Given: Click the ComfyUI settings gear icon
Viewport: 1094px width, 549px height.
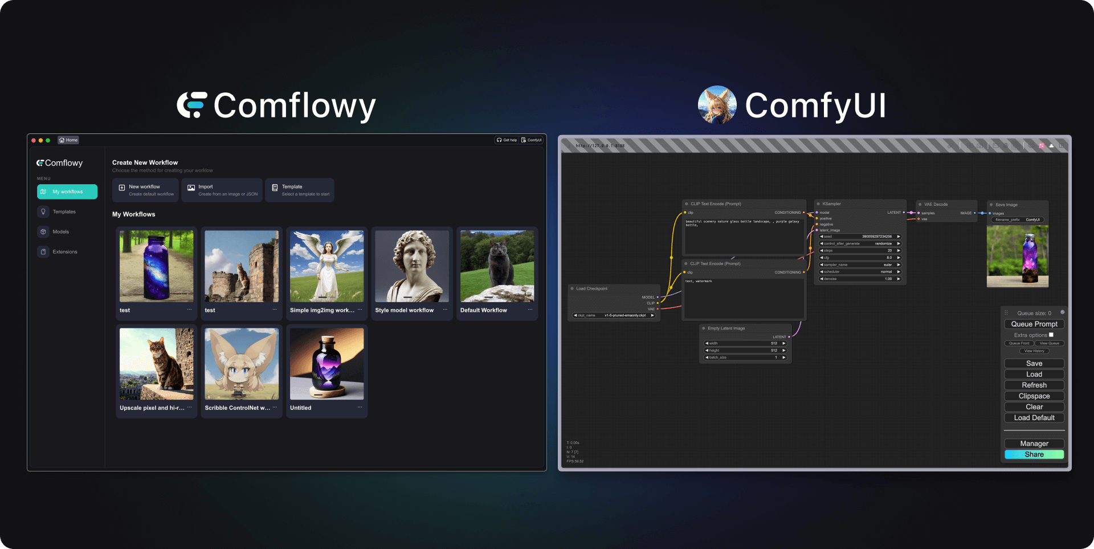Looking at the screenshot, I should (1062, 312).
